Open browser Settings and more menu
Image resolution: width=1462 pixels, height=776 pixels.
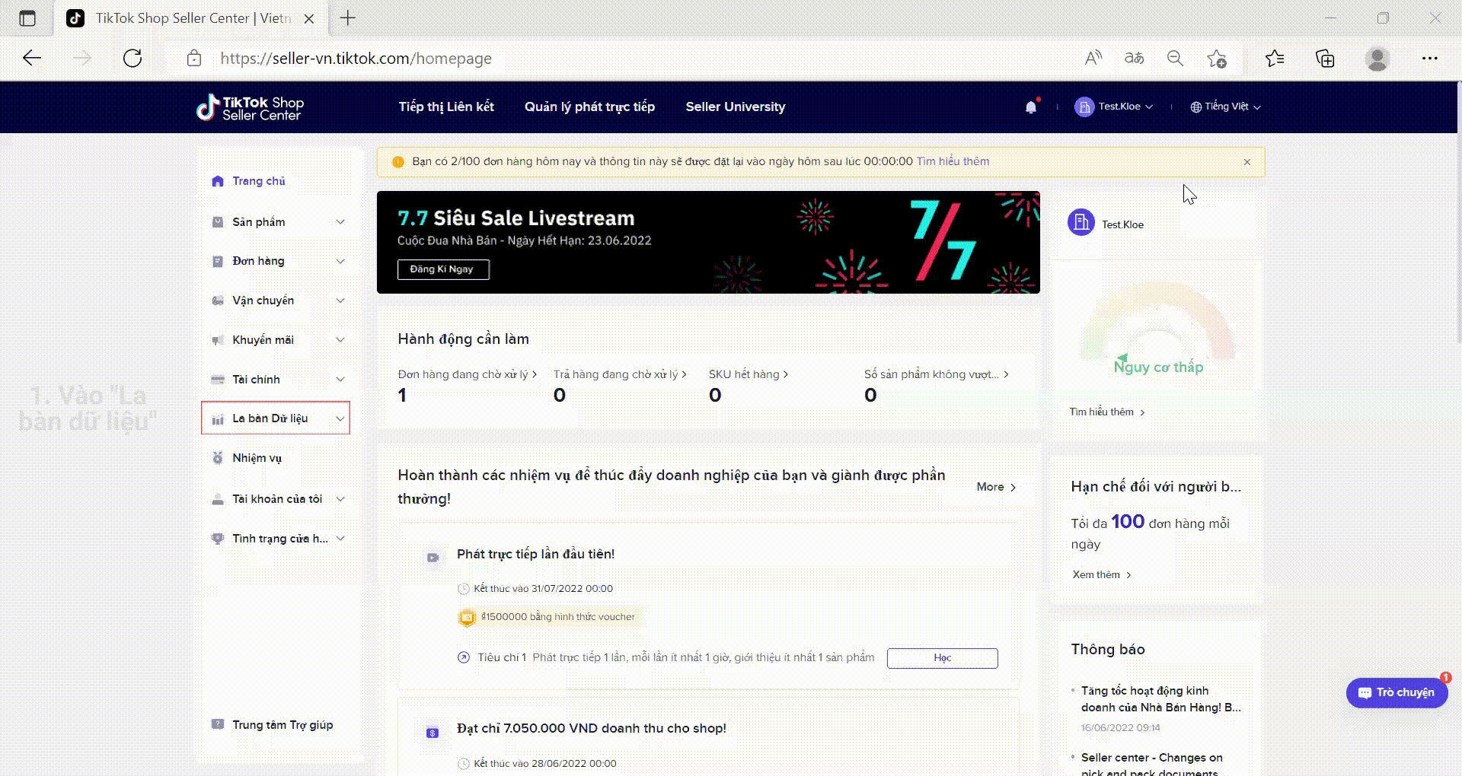point(1429,59)
